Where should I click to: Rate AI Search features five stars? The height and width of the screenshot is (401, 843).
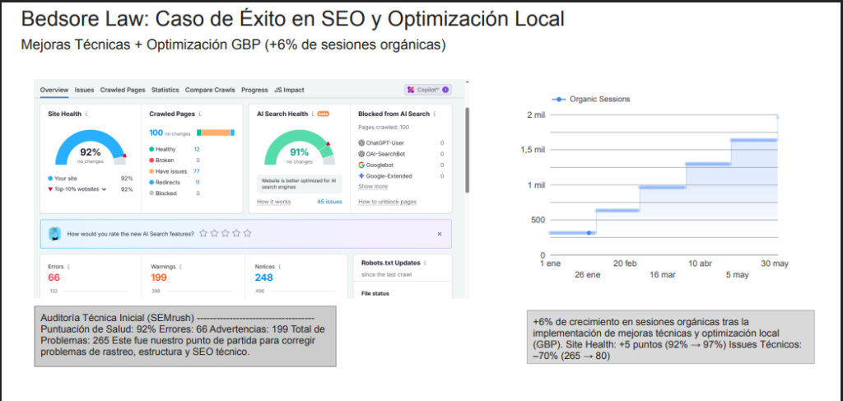coord(247,234)
